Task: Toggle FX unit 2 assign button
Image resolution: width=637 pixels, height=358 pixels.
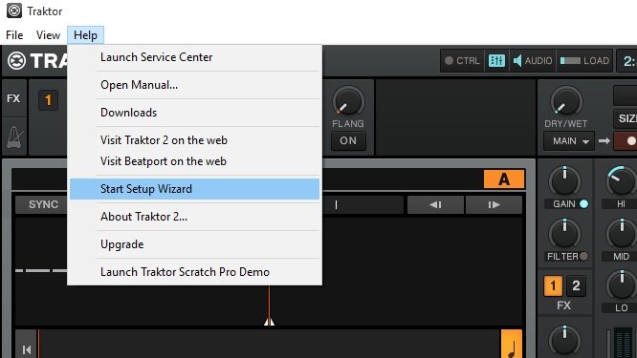Action: point(576,285)
